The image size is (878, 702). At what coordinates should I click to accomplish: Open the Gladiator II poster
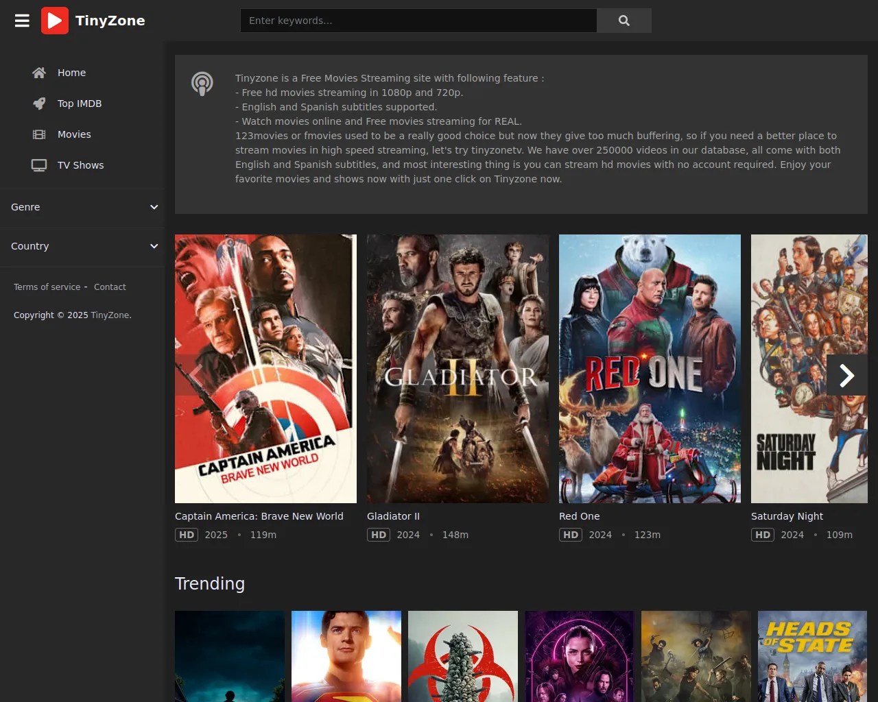[x=458, y=369]
